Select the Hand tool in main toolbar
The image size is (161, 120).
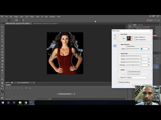coord(2,83)
